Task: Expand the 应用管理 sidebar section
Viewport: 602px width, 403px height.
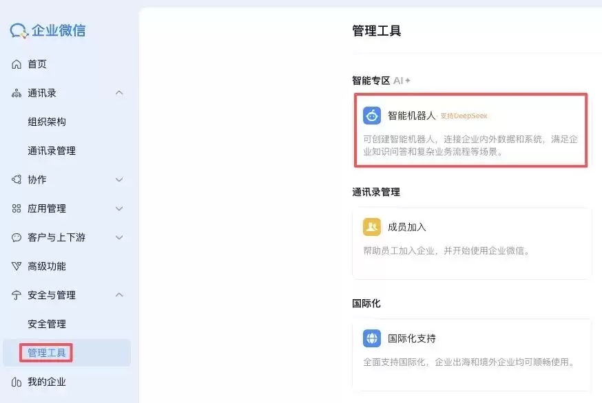Action: pyautogui.click(x=119, y=208)
